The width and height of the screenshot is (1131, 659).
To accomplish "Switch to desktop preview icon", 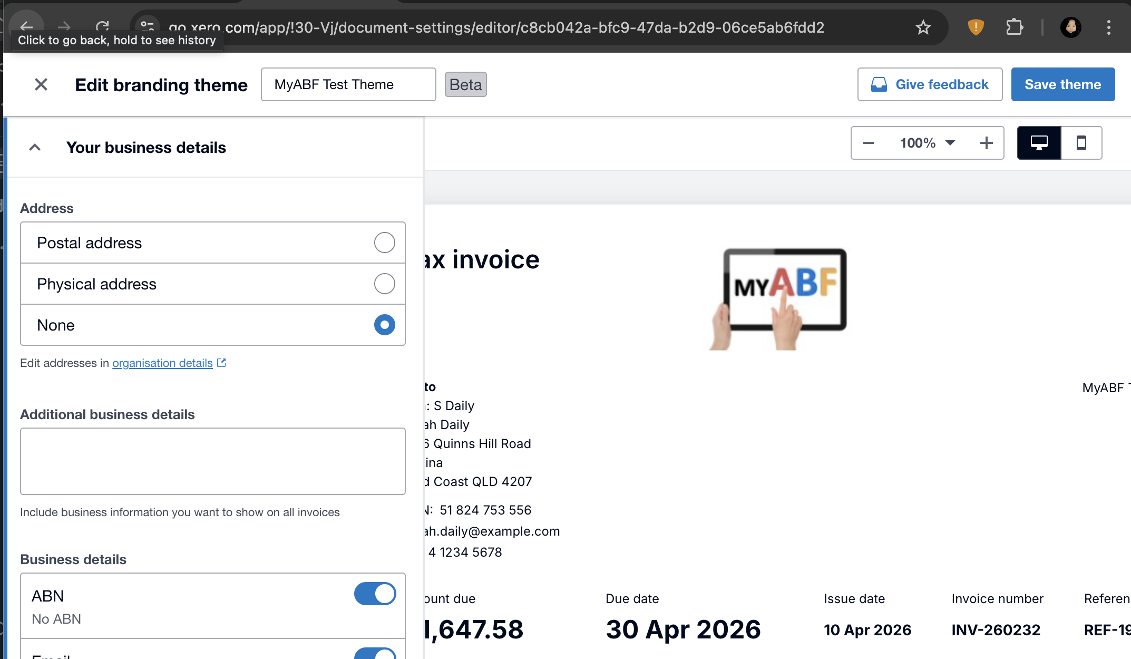I will tap(1039, 143).
